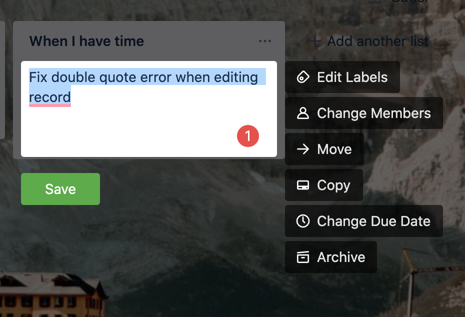Select the Move text in quick menu
Image resolution: width=465 pixels, height=317 pixels.
[x=334, y=149]
